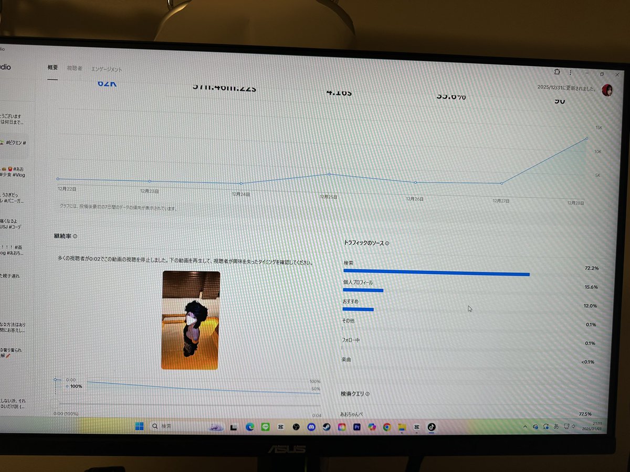
Task: Open Steam from the taskbar
Action: click(327, 427)
